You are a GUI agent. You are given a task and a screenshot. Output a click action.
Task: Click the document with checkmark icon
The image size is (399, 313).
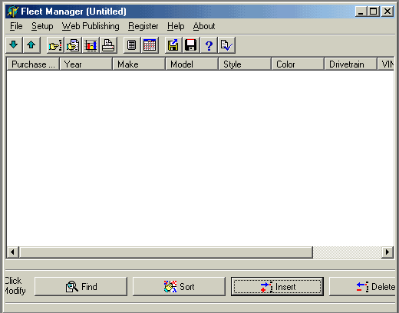226,45
